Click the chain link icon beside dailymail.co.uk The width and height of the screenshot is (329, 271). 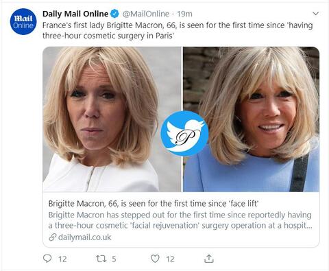tap(52, 237)
